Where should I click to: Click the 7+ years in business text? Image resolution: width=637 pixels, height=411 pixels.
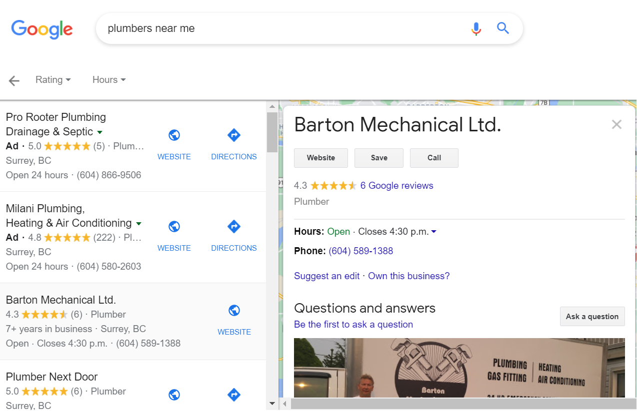click(49, 329)
